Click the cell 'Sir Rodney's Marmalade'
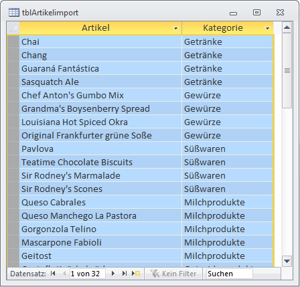This screenshot has width=300, height=287. coord(100,175)
